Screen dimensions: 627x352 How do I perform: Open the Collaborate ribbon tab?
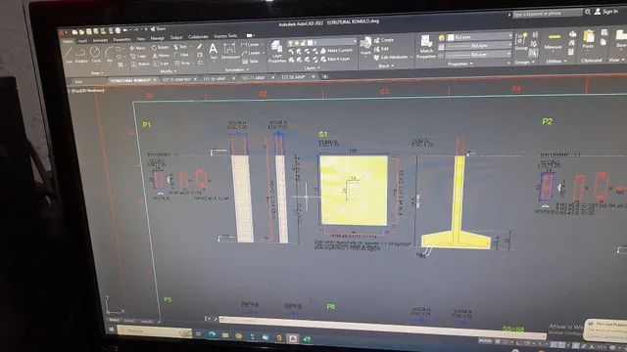click(x=198, y=37)
